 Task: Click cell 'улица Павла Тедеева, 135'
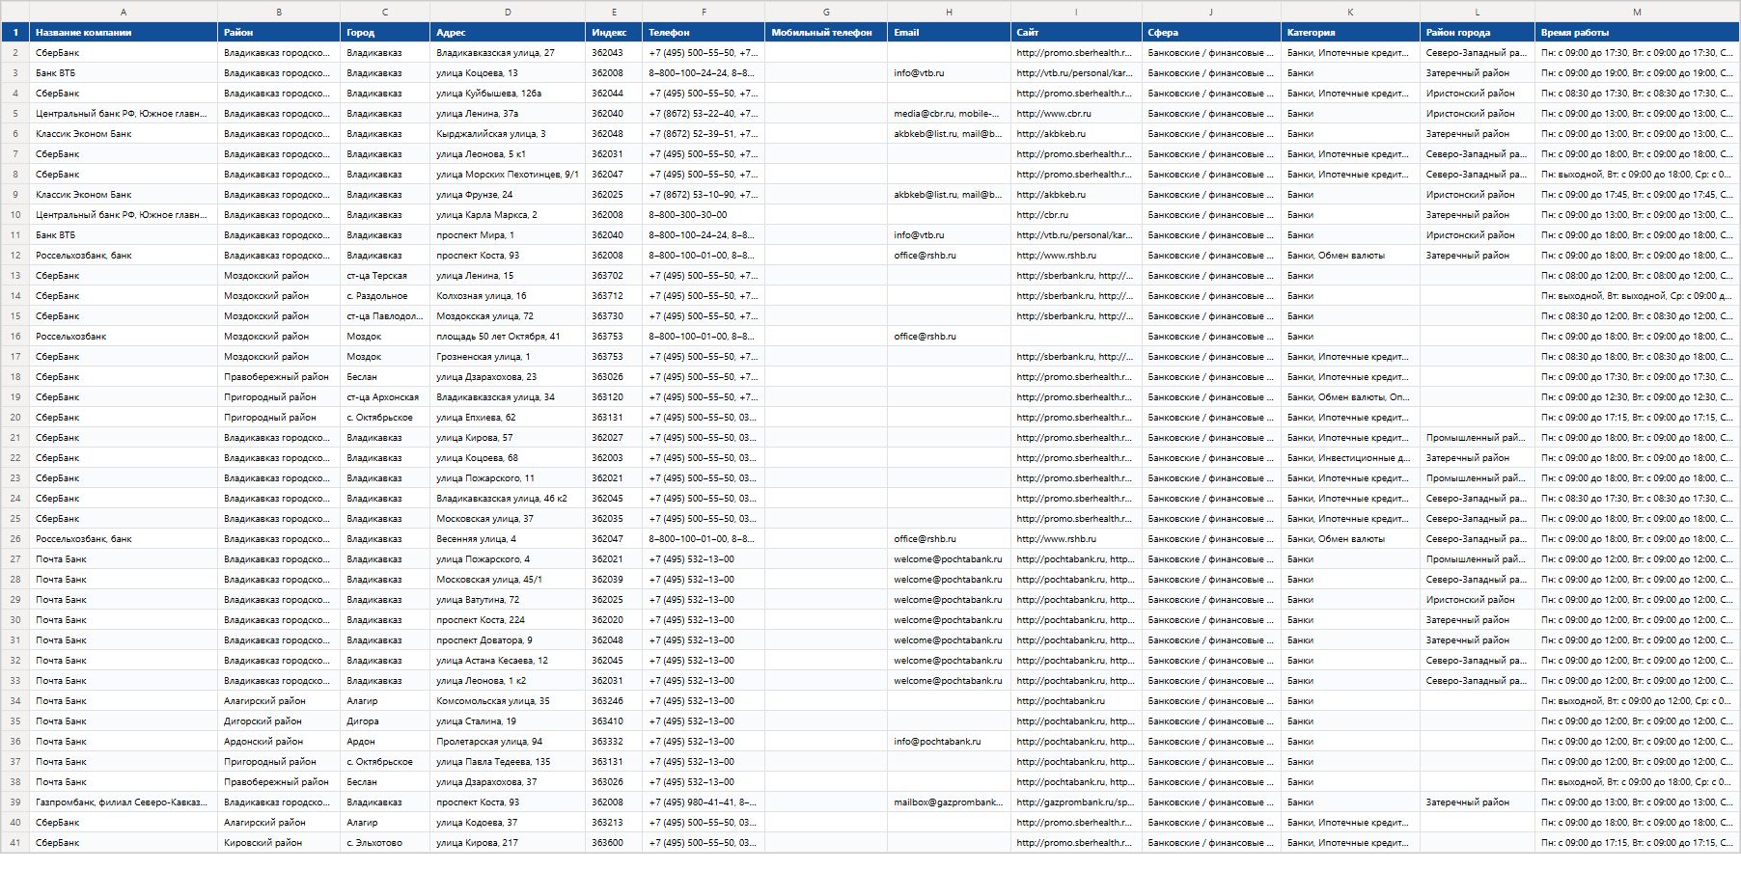click(x=508, y=762)
